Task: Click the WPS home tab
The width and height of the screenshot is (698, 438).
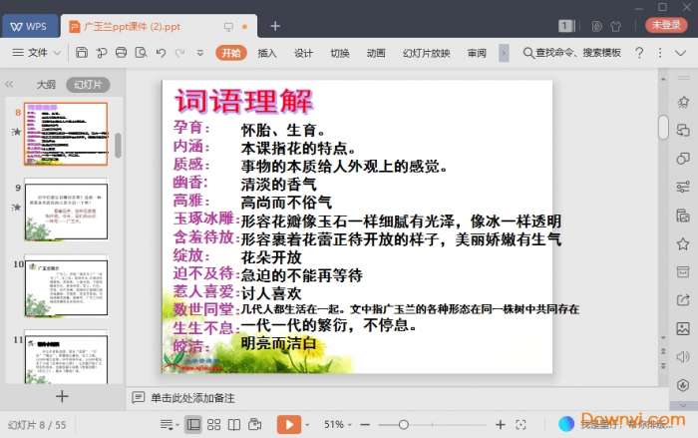Action: tap(29, 26)
